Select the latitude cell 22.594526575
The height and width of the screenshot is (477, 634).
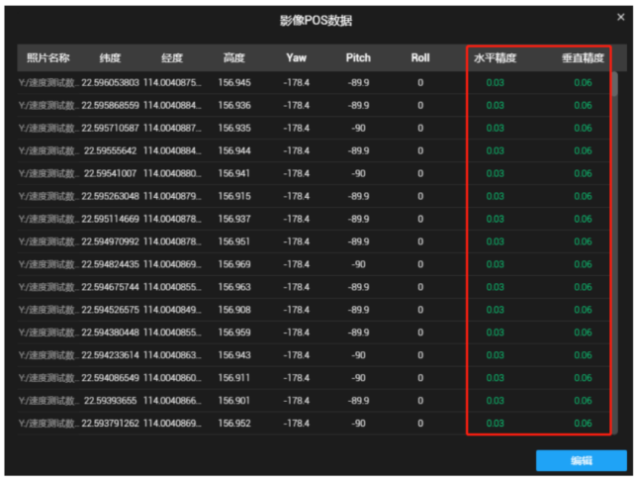coord(110,310)
